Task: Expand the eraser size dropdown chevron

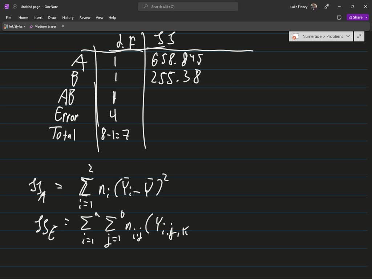Action: (62, 26)
